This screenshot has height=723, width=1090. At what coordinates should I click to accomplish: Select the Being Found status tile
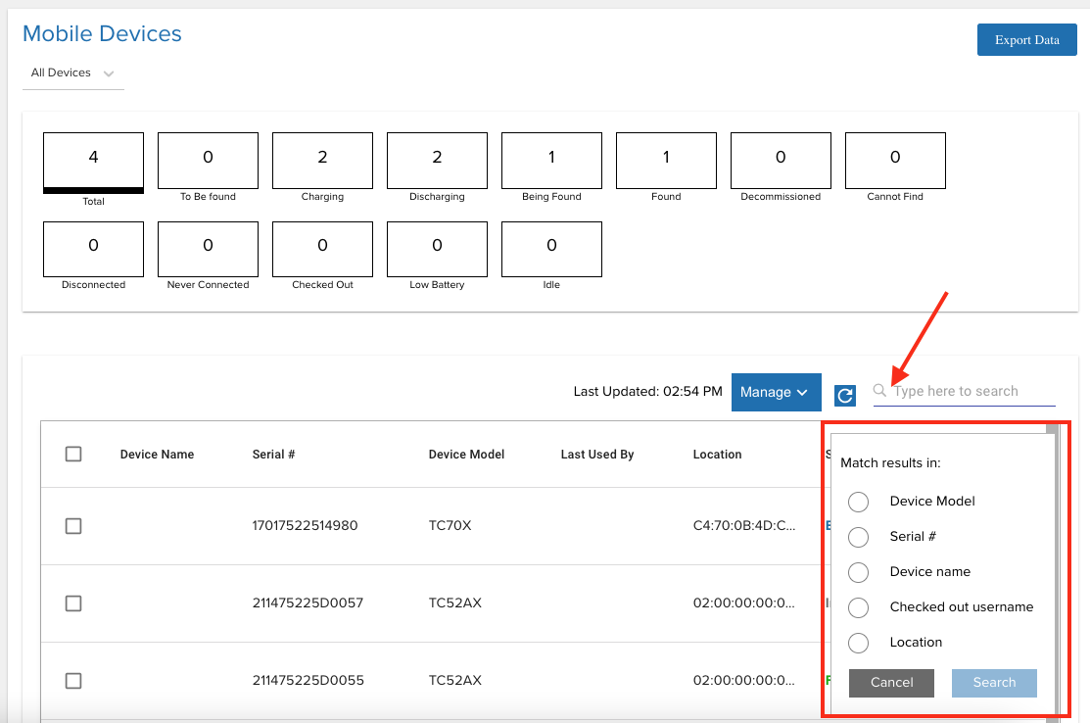[552, 161]
